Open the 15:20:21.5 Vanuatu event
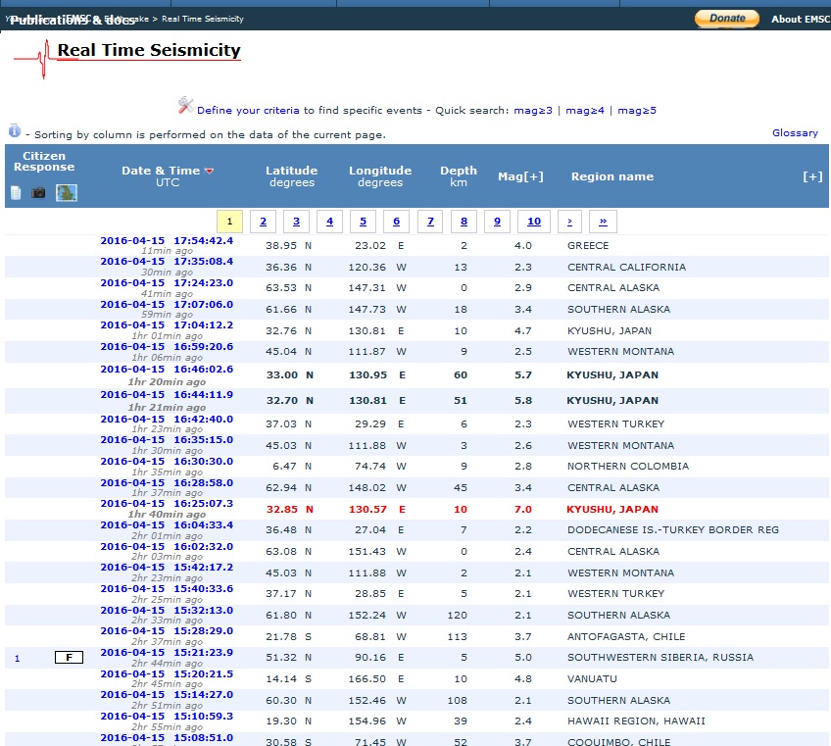 (167, 674)
